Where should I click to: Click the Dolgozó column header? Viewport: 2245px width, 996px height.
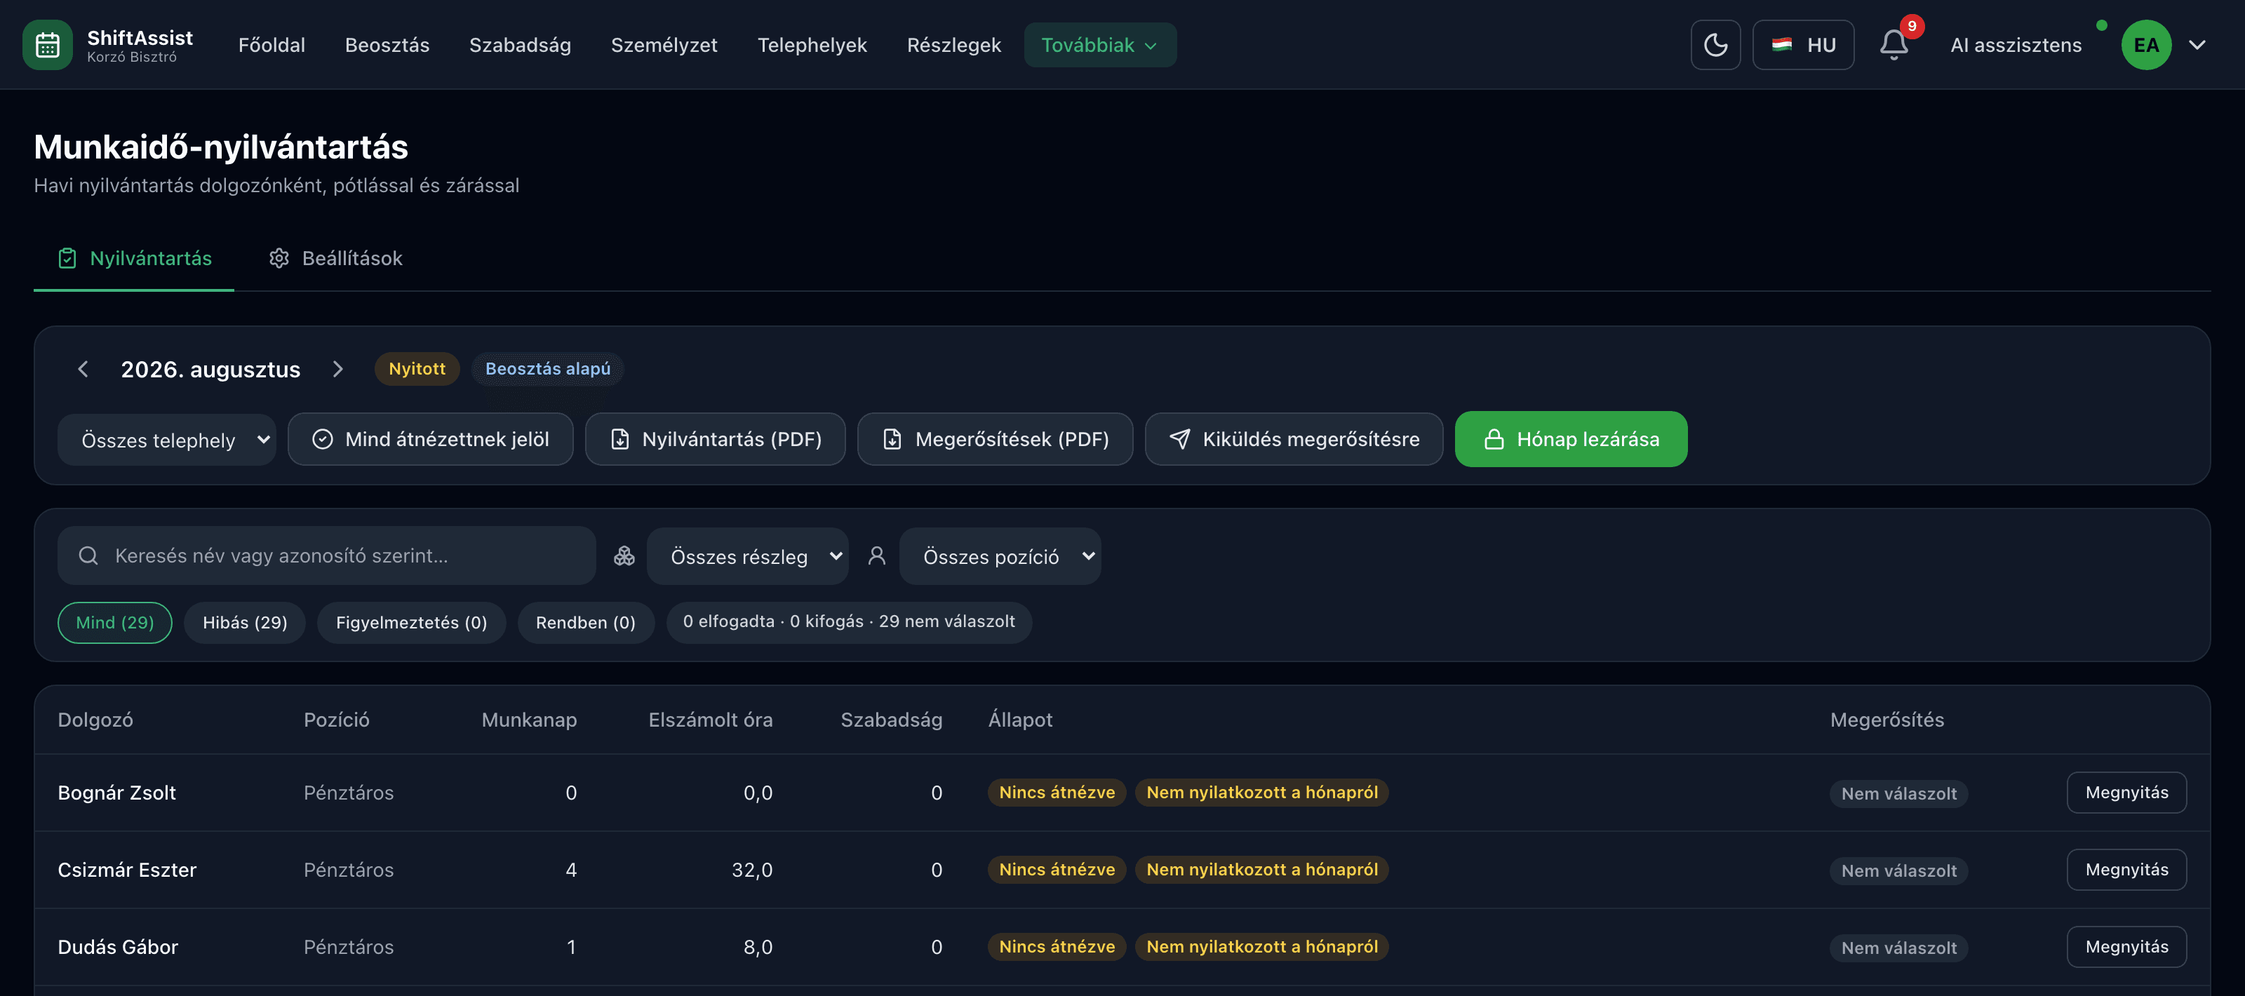click(95, 720)
